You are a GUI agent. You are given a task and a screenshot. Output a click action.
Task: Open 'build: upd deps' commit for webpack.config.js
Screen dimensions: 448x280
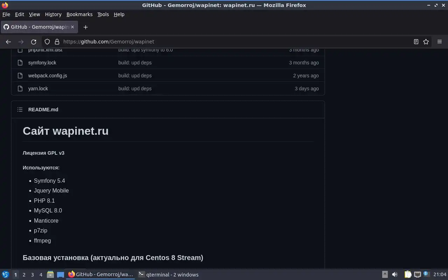[x=135, y=76]
